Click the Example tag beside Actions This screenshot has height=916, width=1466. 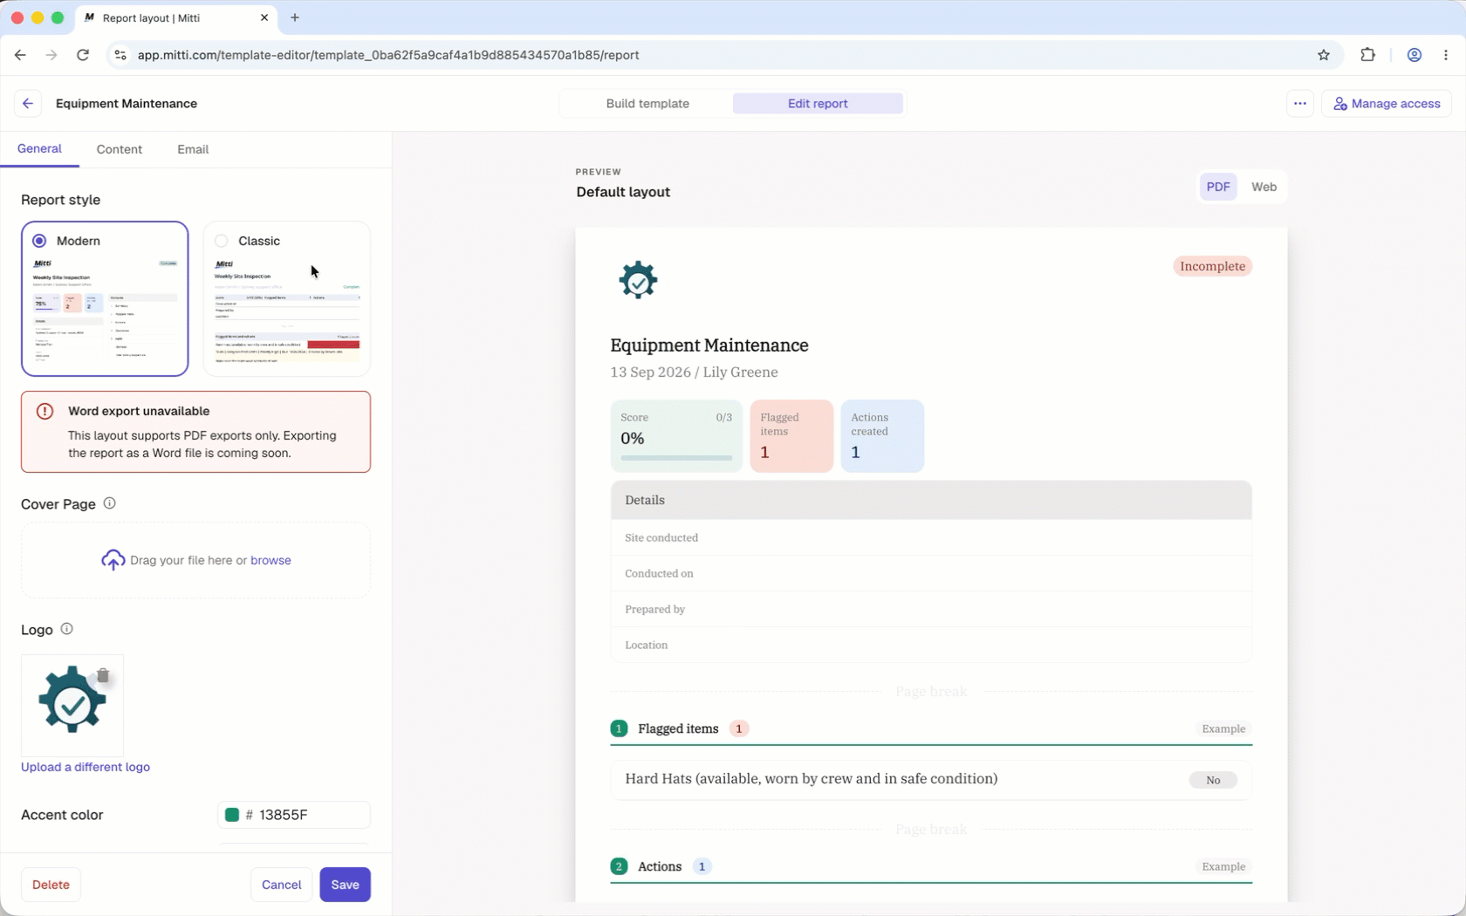[x=1223, y=866]
